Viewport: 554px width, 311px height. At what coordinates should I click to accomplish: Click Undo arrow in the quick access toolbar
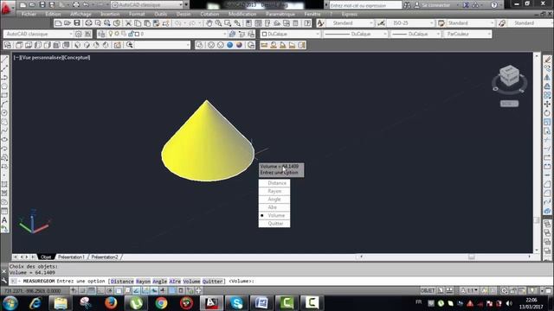(86, 5)
